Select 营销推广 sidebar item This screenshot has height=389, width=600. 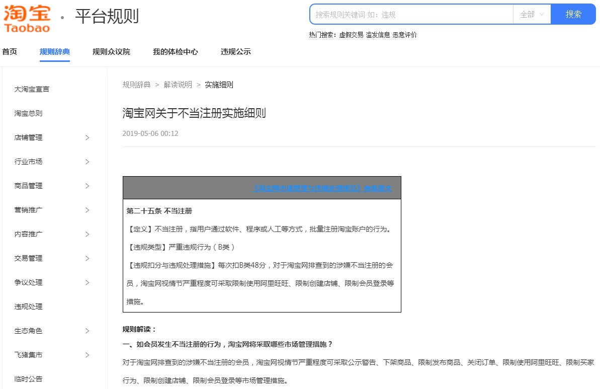[28, 210]
